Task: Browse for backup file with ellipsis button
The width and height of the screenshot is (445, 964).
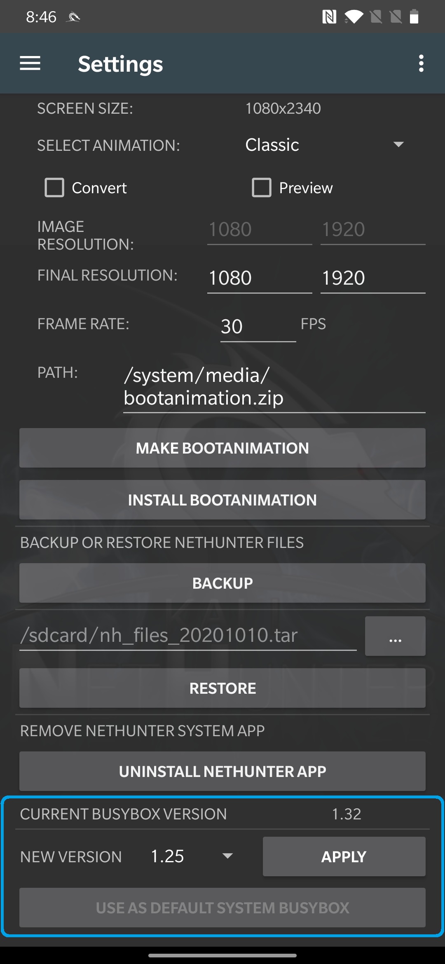Action: 395,636
